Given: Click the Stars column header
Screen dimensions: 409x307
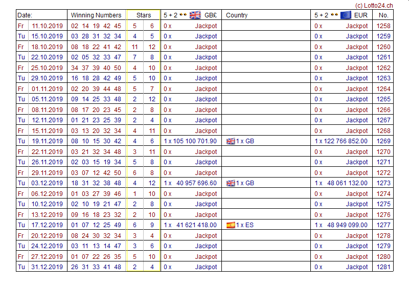Looking at the screenshot, I should [x=144, y=15].
